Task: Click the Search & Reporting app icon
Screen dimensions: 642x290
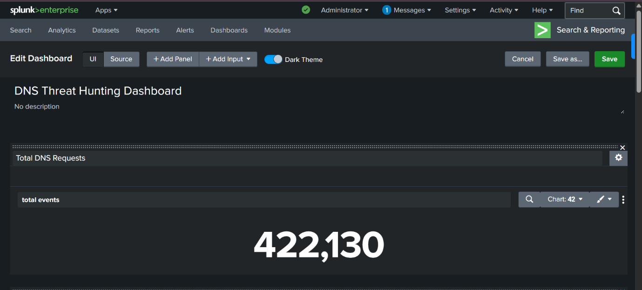Action: tap(542, 30)
